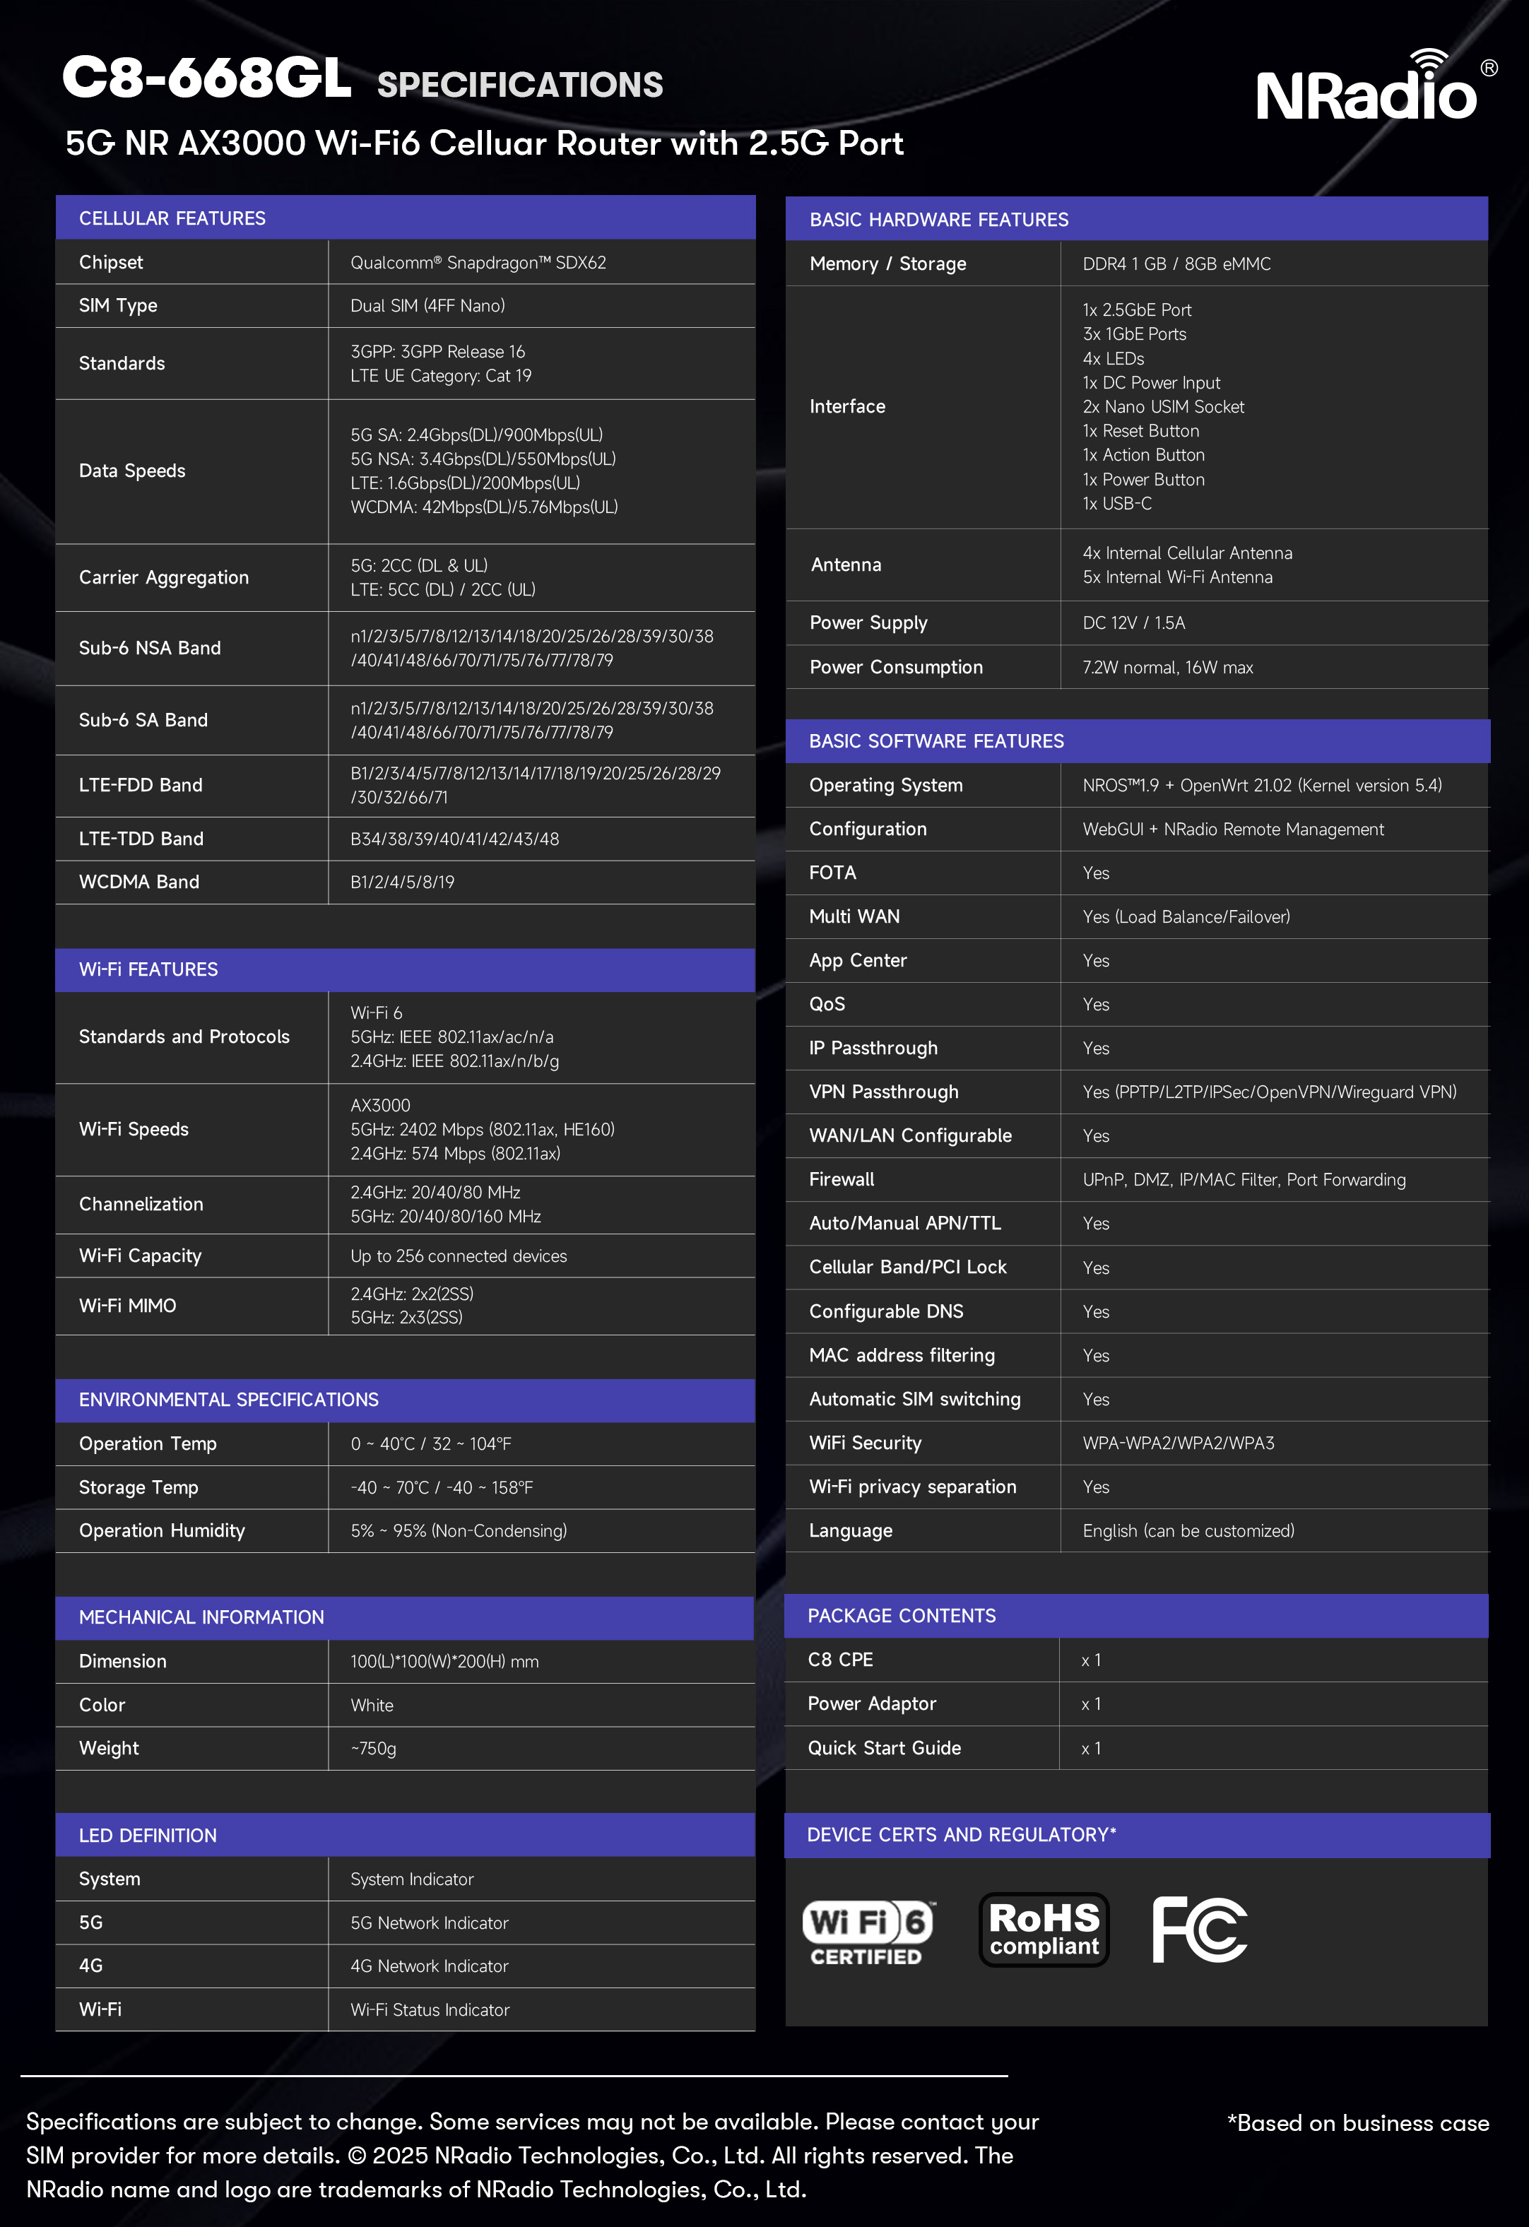Click the Device Certs and Regulatory header
This screenshot has width=1529, height=2227.
coord(960,1834)
